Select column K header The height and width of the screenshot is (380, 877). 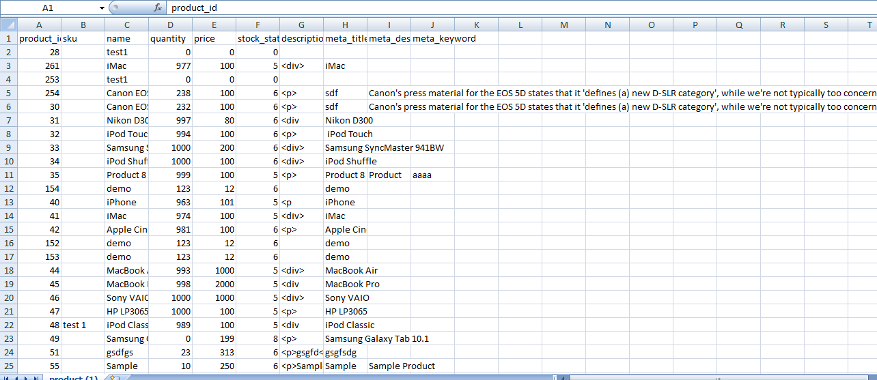pos(476,25)
